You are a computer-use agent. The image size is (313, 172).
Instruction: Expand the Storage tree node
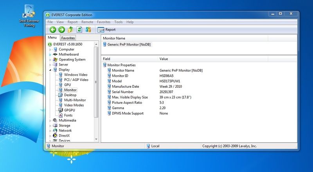click(50, 126)
